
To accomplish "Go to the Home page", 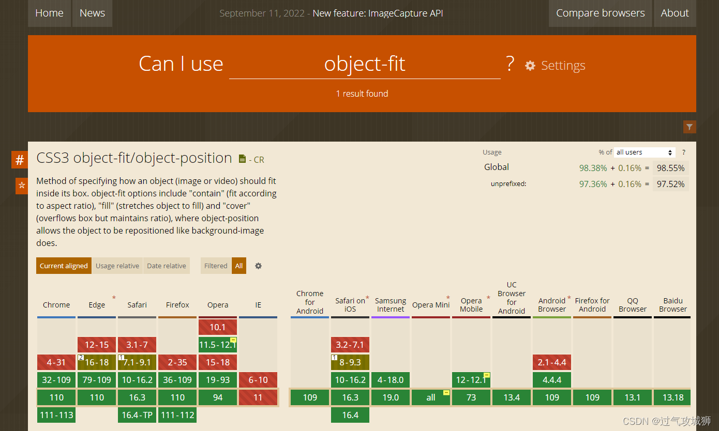I will (49, 13).
